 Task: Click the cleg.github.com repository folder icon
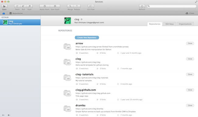tap(67, 93)
